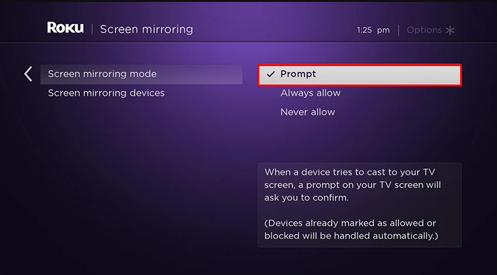Click the 'pm' part of the time display
Image resolution: width=497 pixels, height=275 pixels.
coord(383,30)
